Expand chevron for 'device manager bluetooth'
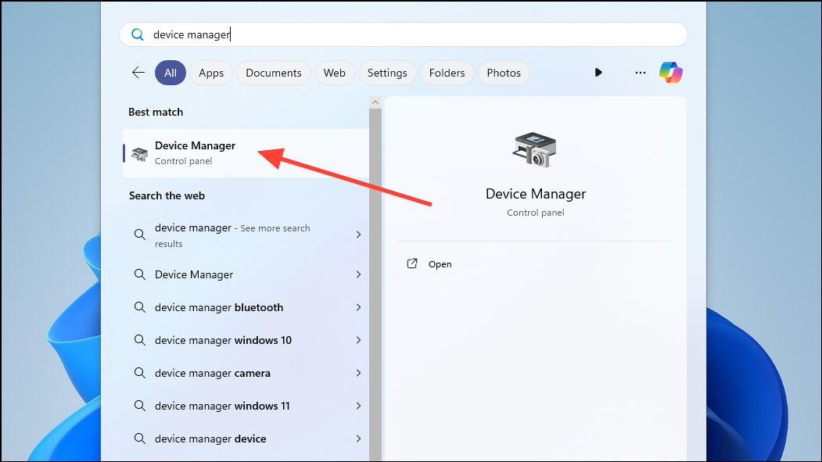This screenshot has width=822, height=462. [358, 307]
